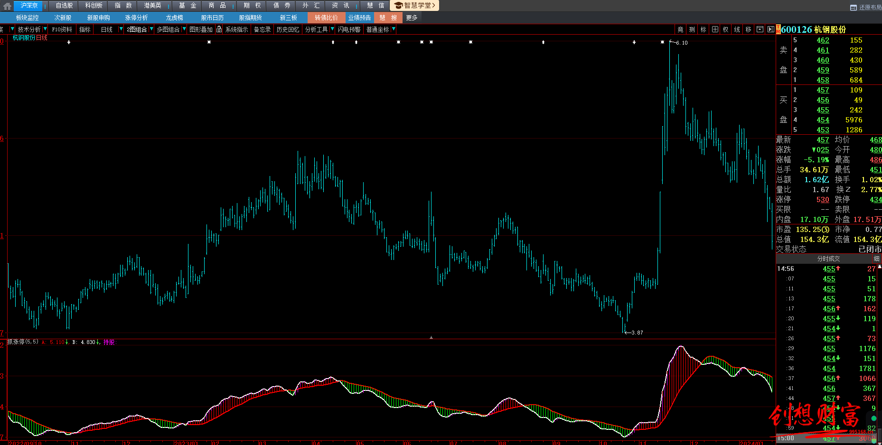The image size is (882, 445).
Task: Switch to the 沪深京 tab
Action: (29, 6)
